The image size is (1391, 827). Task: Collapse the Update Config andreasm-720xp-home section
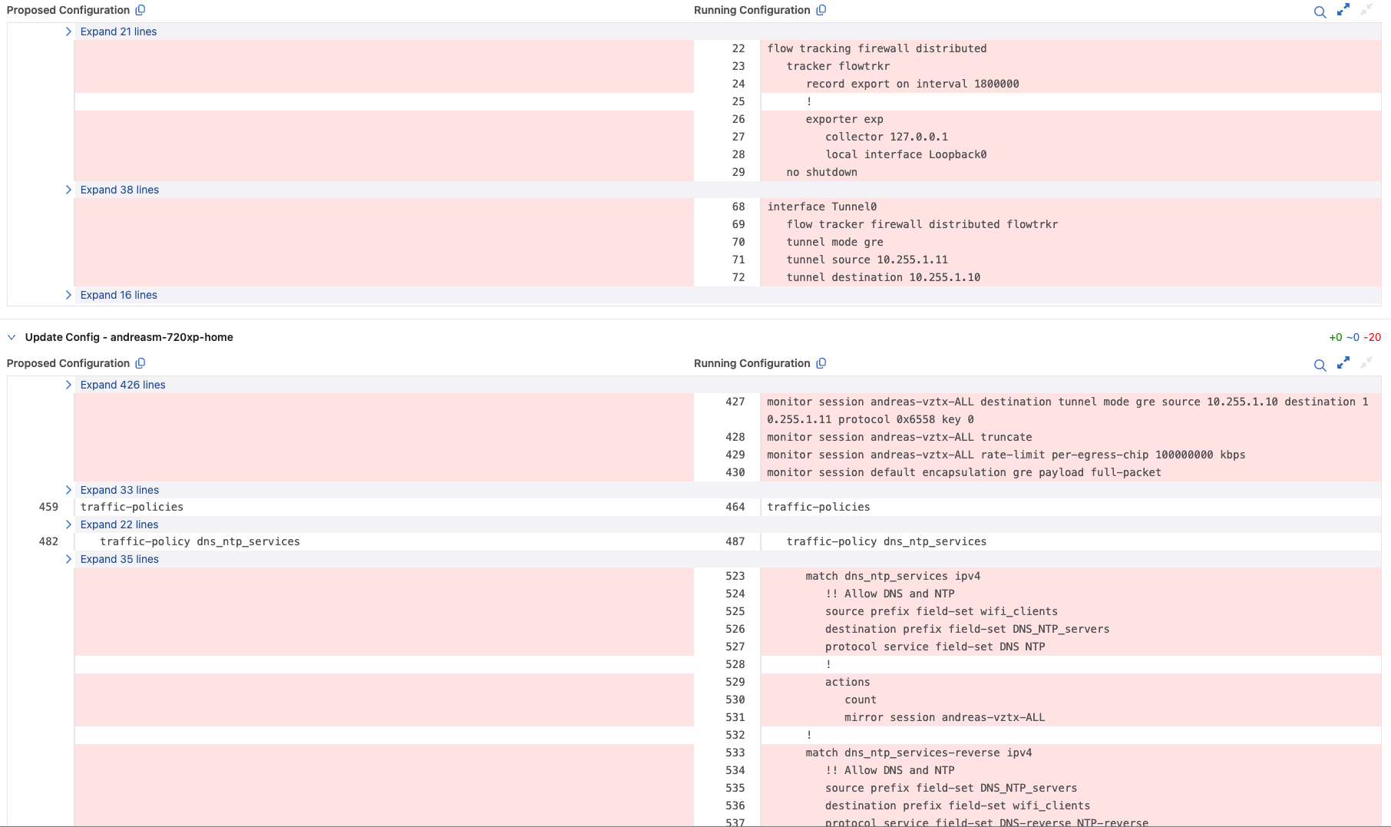pos(12,337)
